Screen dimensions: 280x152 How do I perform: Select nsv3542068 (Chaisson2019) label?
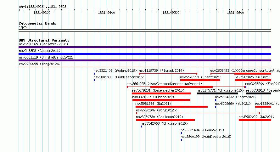click(x=164, y=123)
